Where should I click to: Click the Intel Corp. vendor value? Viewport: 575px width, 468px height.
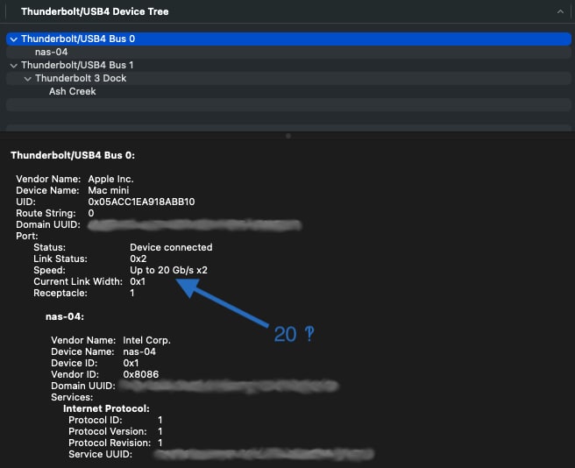pos(146,340)
